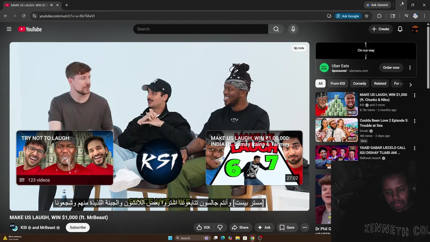Viewport: 430px width, 242px height.
Task: Select the Related filter chip
Action: pos(380,83)
